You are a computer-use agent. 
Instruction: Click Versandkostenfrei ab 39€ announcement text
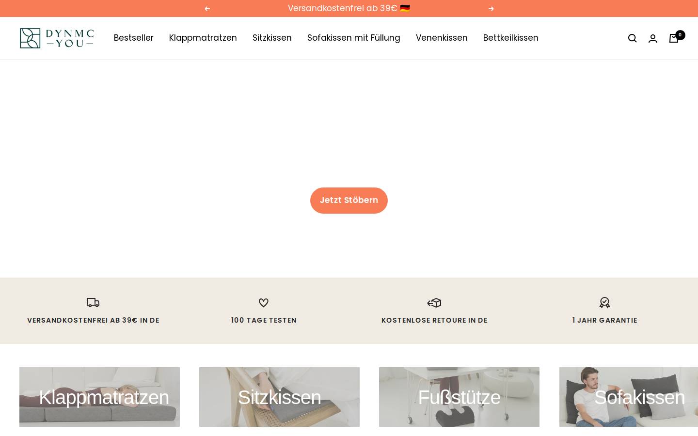tap(349, 8)
